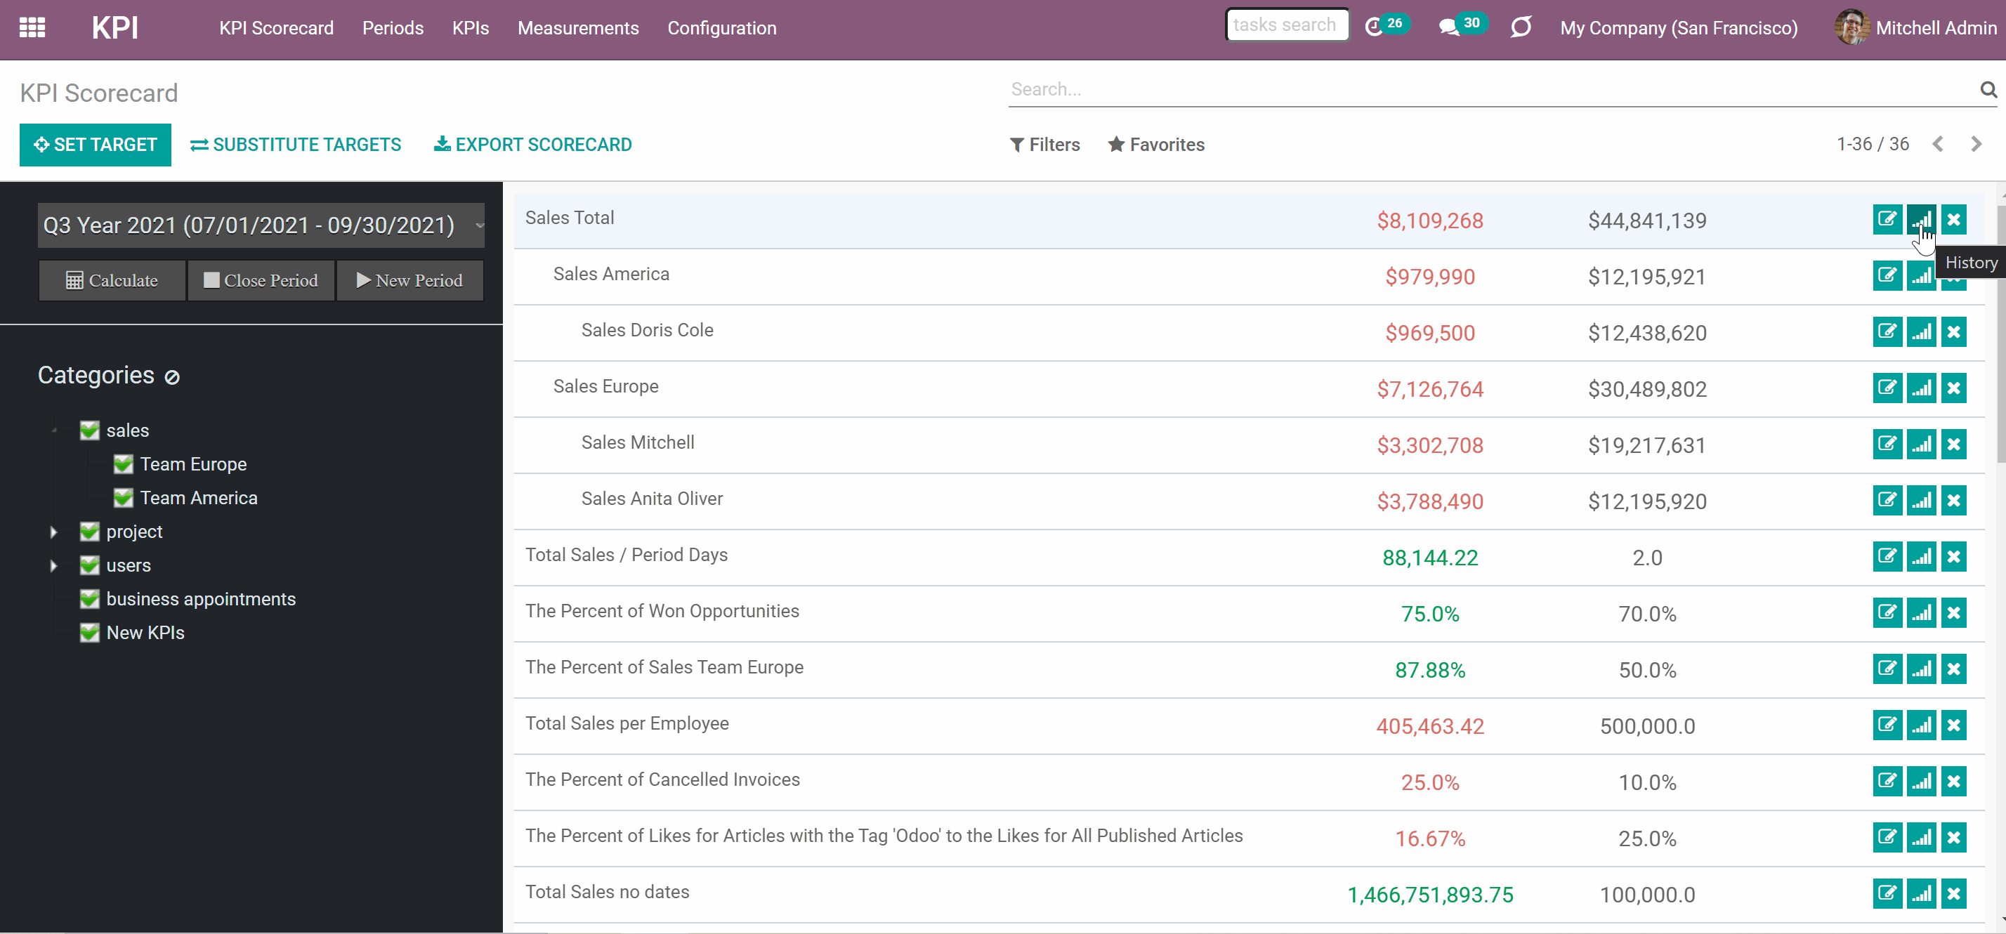Click the search magnifier icon
Image resolution: width=2006 pixels, height=934 pixels.
pyautogui.click(x=1988, y=89)
